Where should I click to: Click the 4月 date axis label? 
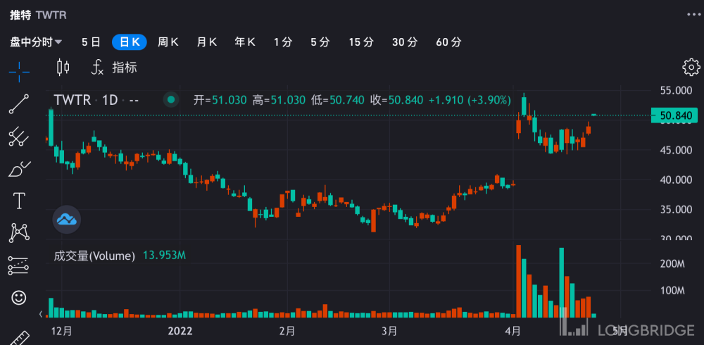[513, 331]
